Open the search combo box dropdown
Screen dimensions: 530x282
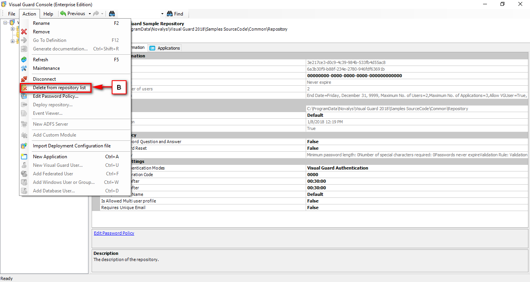162,13
